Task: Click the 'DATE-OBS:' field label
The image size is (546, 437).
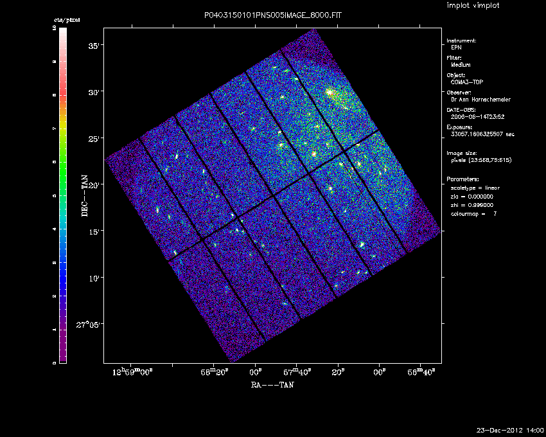Action: [x=461, y=110]
